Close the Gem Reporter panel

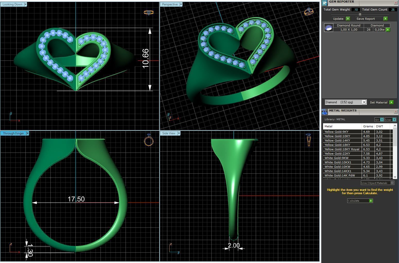coord(396,3)
